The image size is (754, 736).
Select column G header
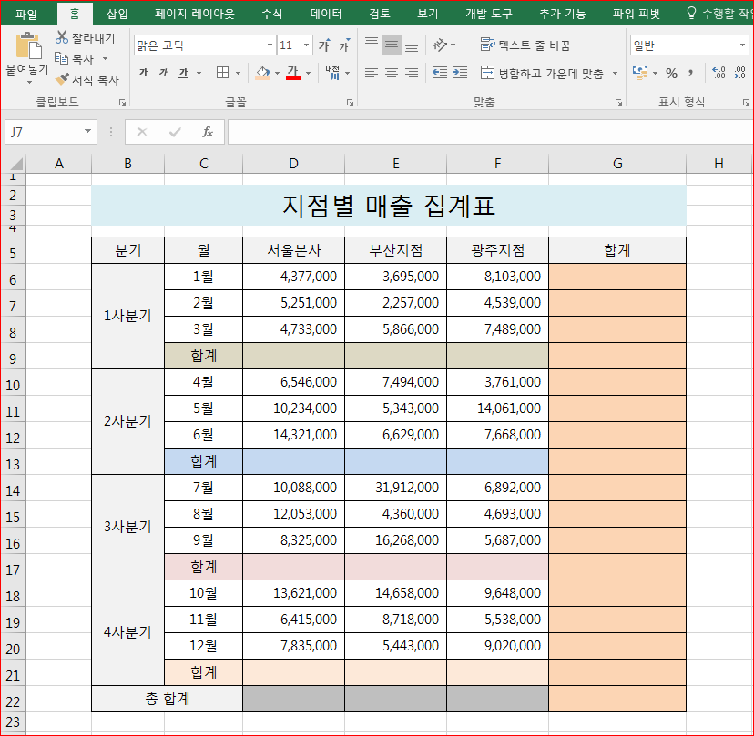(x=617, y=164)
